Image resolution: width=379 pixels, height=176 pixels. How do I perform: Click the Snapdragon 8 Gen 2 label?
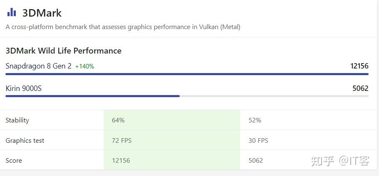point(38,66)
